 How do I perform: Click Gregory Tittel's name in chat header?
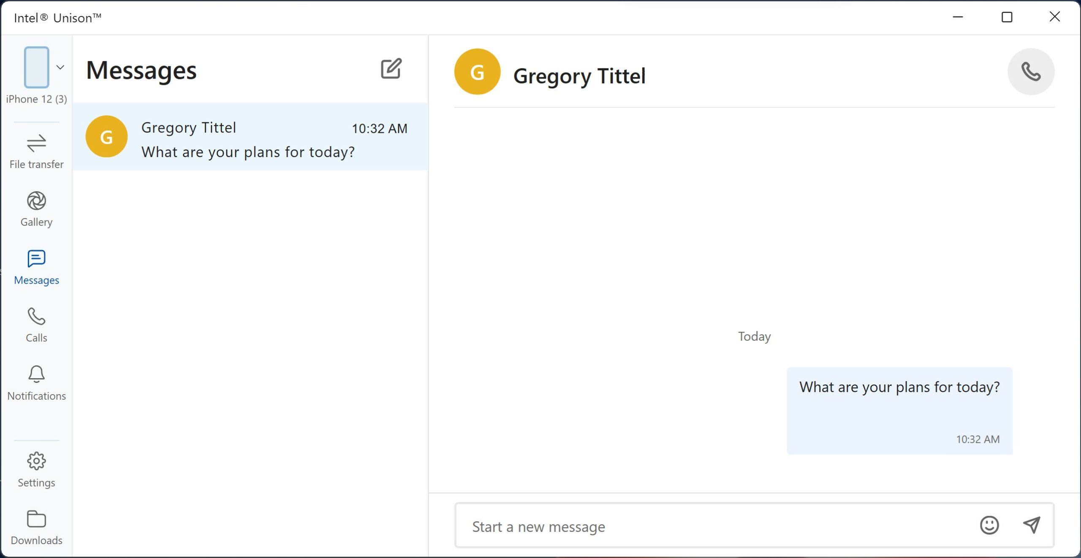coord(579,76)
